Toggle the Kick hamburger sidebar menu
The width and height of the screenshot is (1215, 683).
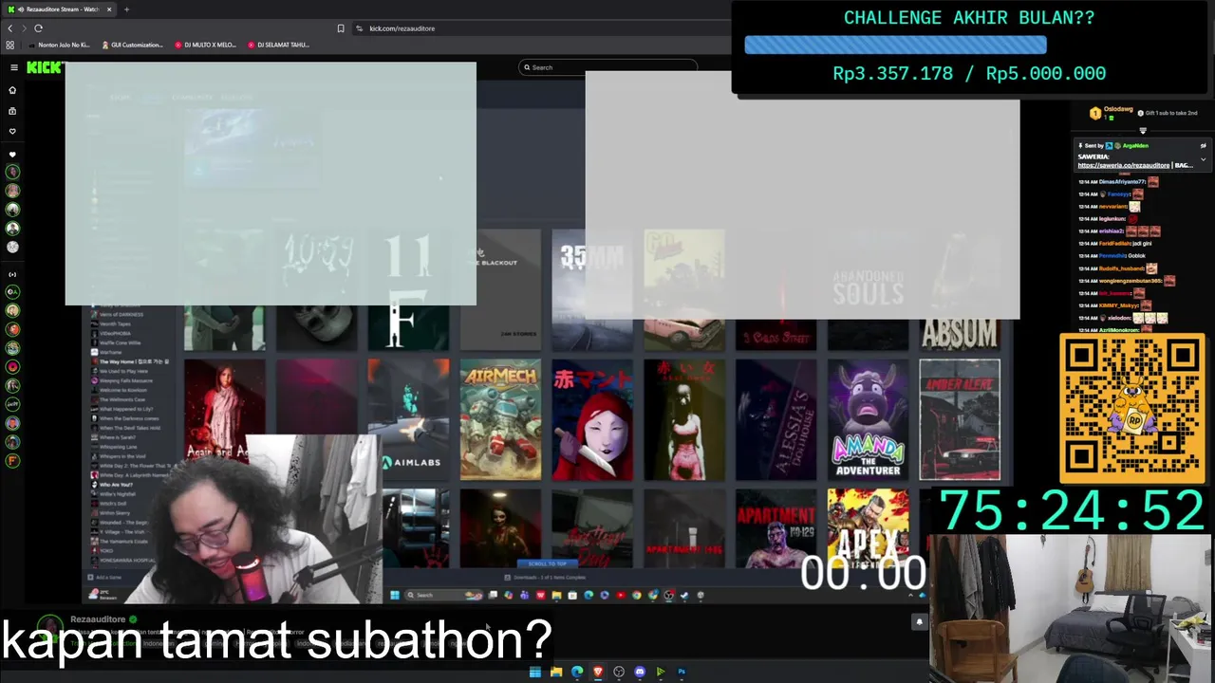coord(14,67)
